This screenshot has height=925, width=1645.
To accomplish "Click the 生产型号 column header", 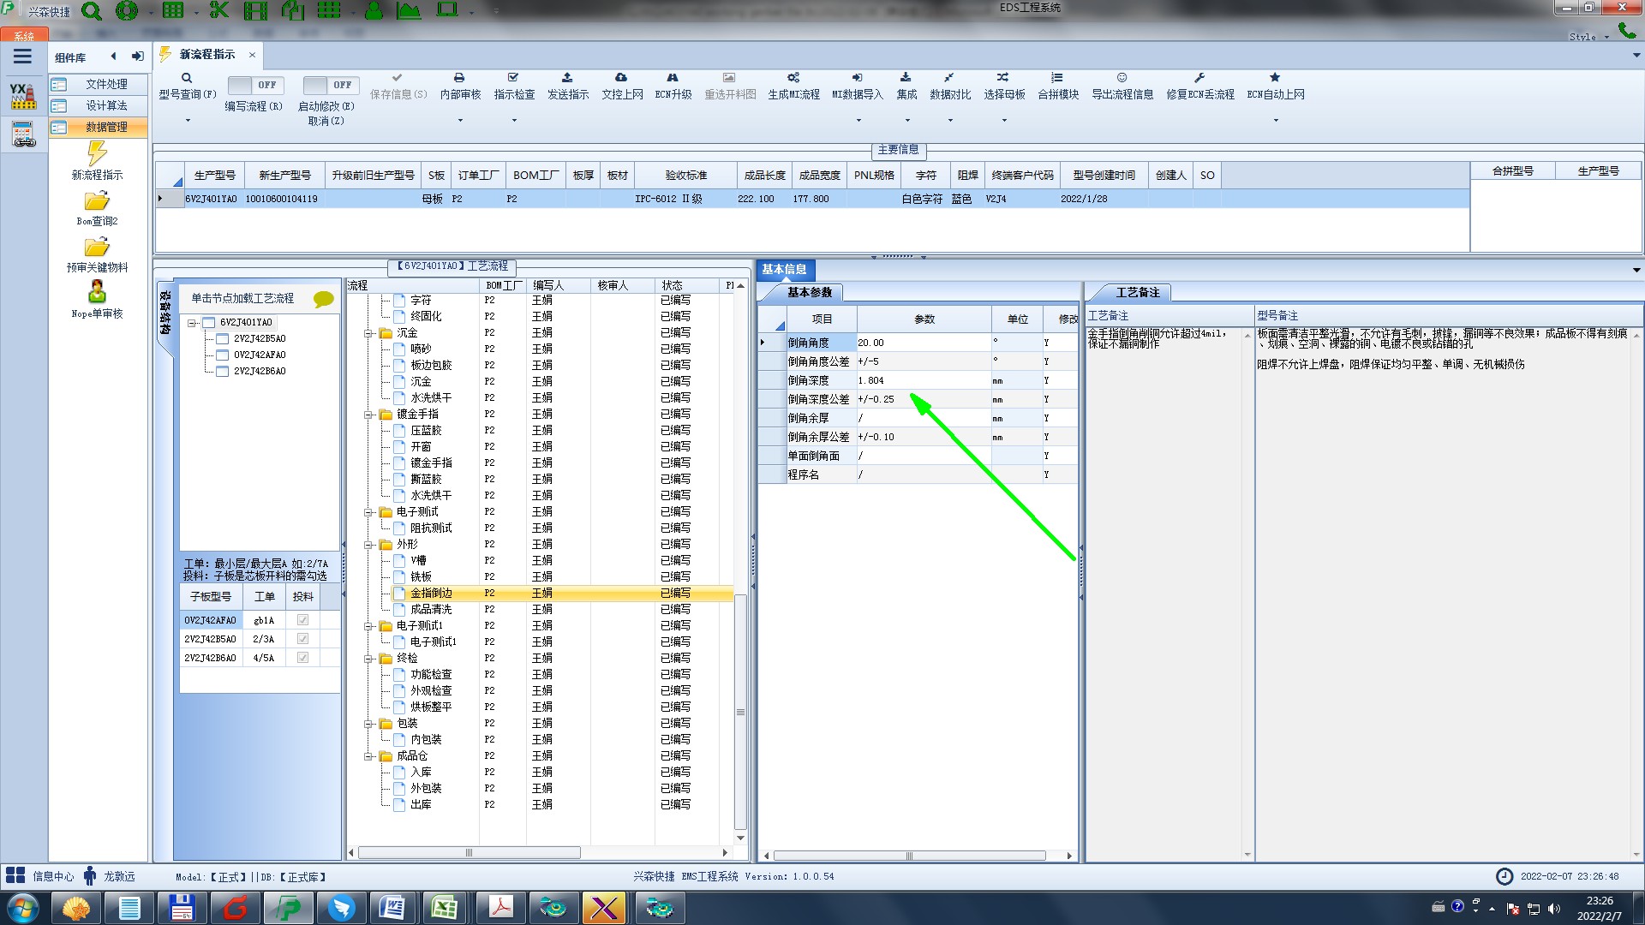I will click(214, 176).
